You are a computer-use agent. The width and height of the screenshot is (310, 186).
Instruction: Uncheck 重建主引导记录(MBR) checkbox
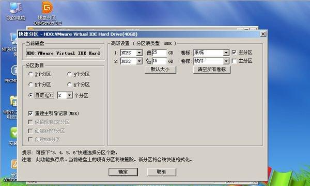pos(30,113)
